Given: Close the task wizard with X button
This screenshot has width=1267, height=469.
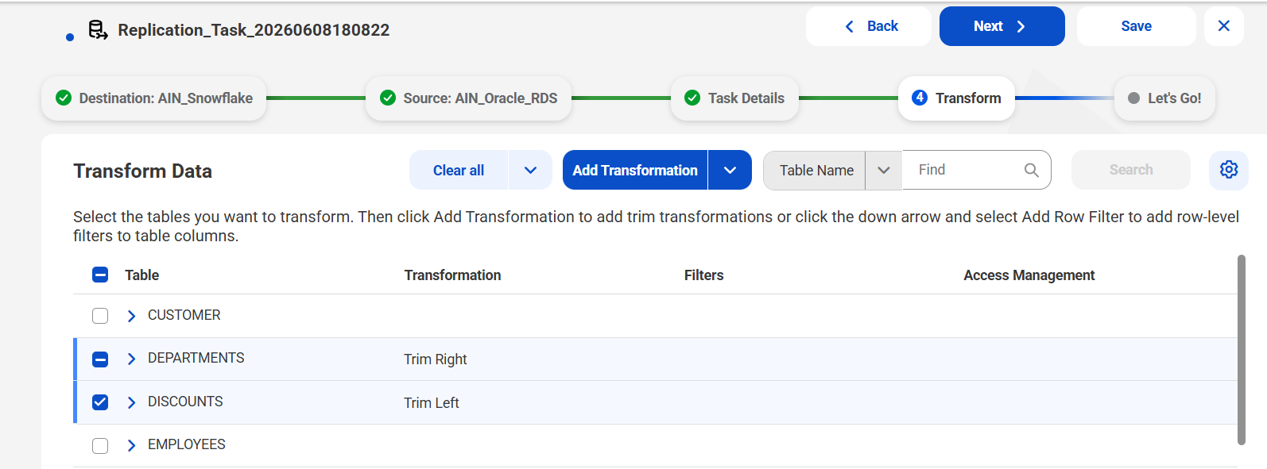Looking at the screenshot, I should coord(1224,26).
